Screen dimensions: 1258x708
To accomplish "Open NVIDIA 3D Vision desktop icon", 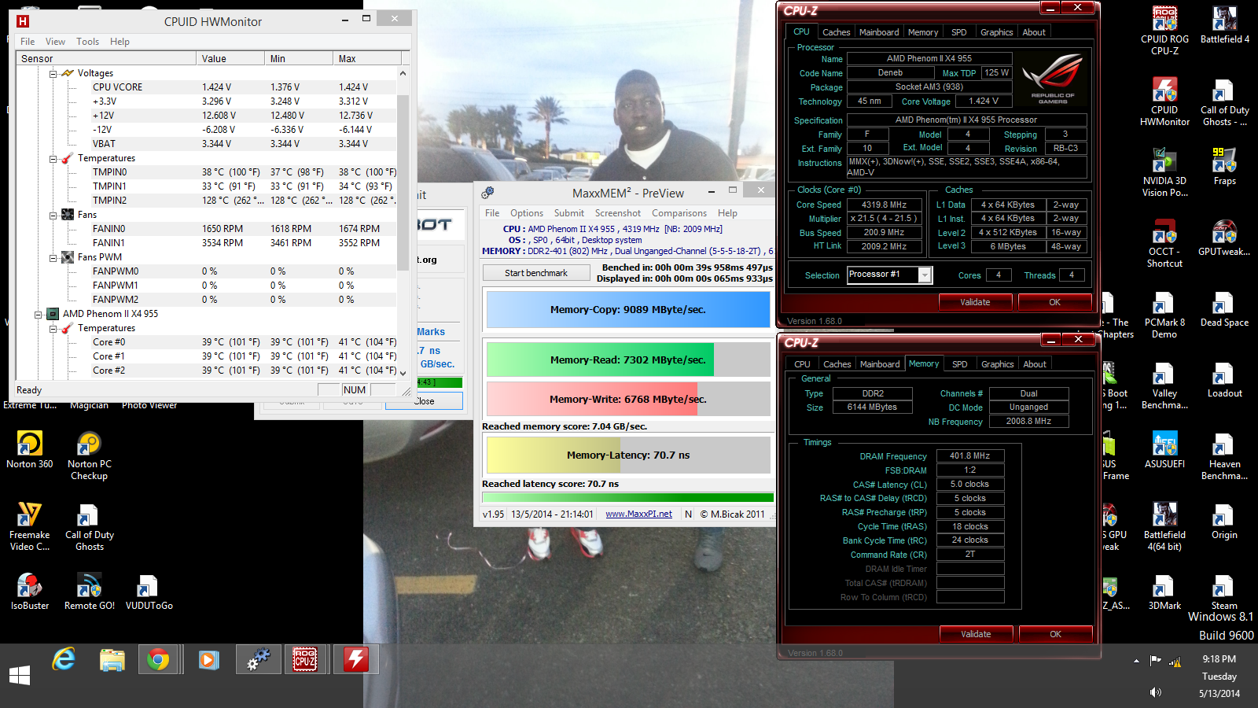I will tap(1164, 171).
